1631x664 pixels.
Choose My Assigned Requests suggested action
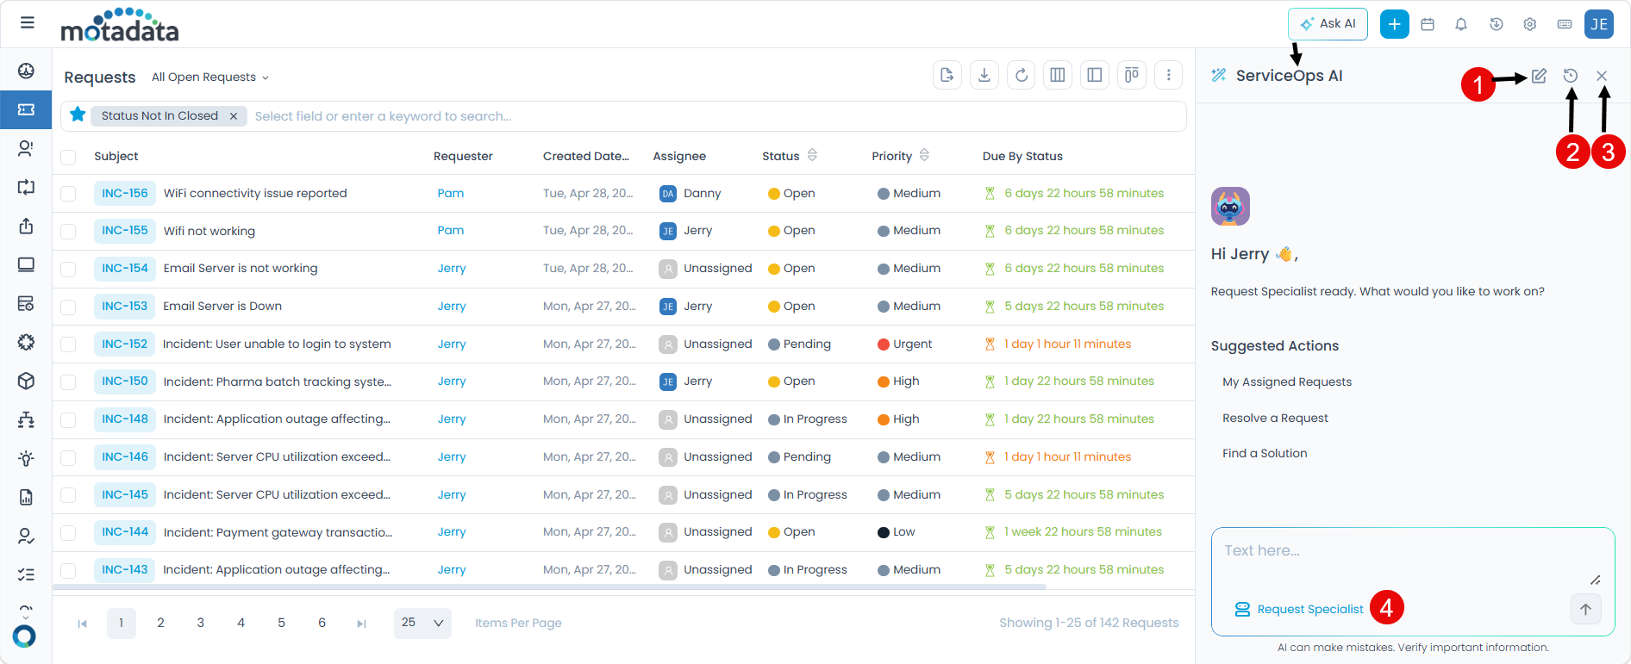[x=1287, y=382]
